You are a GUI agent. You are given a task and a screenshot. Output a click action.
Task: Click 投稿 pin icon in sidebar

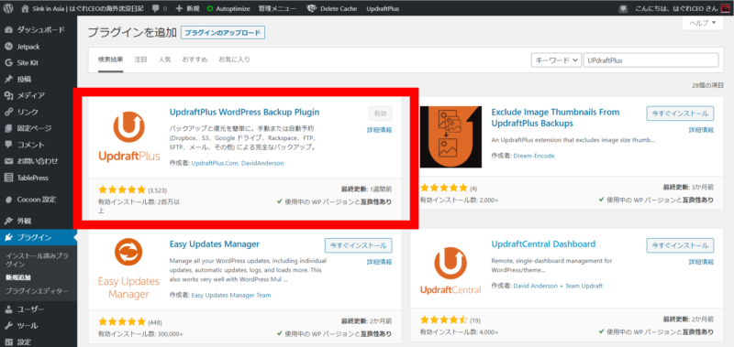point(8,80)
